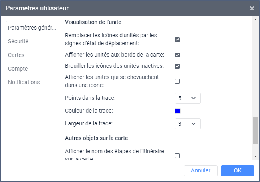260x182 pixels.
Task: Select the Notifications tab
Action: (x=24, y=82)
